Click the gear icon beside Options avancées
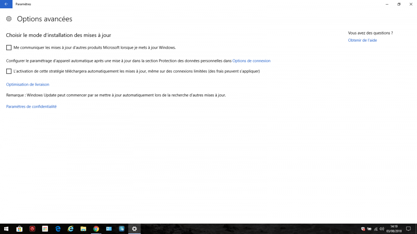Image resolution: width=417 pixels, height=234 pixels. click(9, 19)
